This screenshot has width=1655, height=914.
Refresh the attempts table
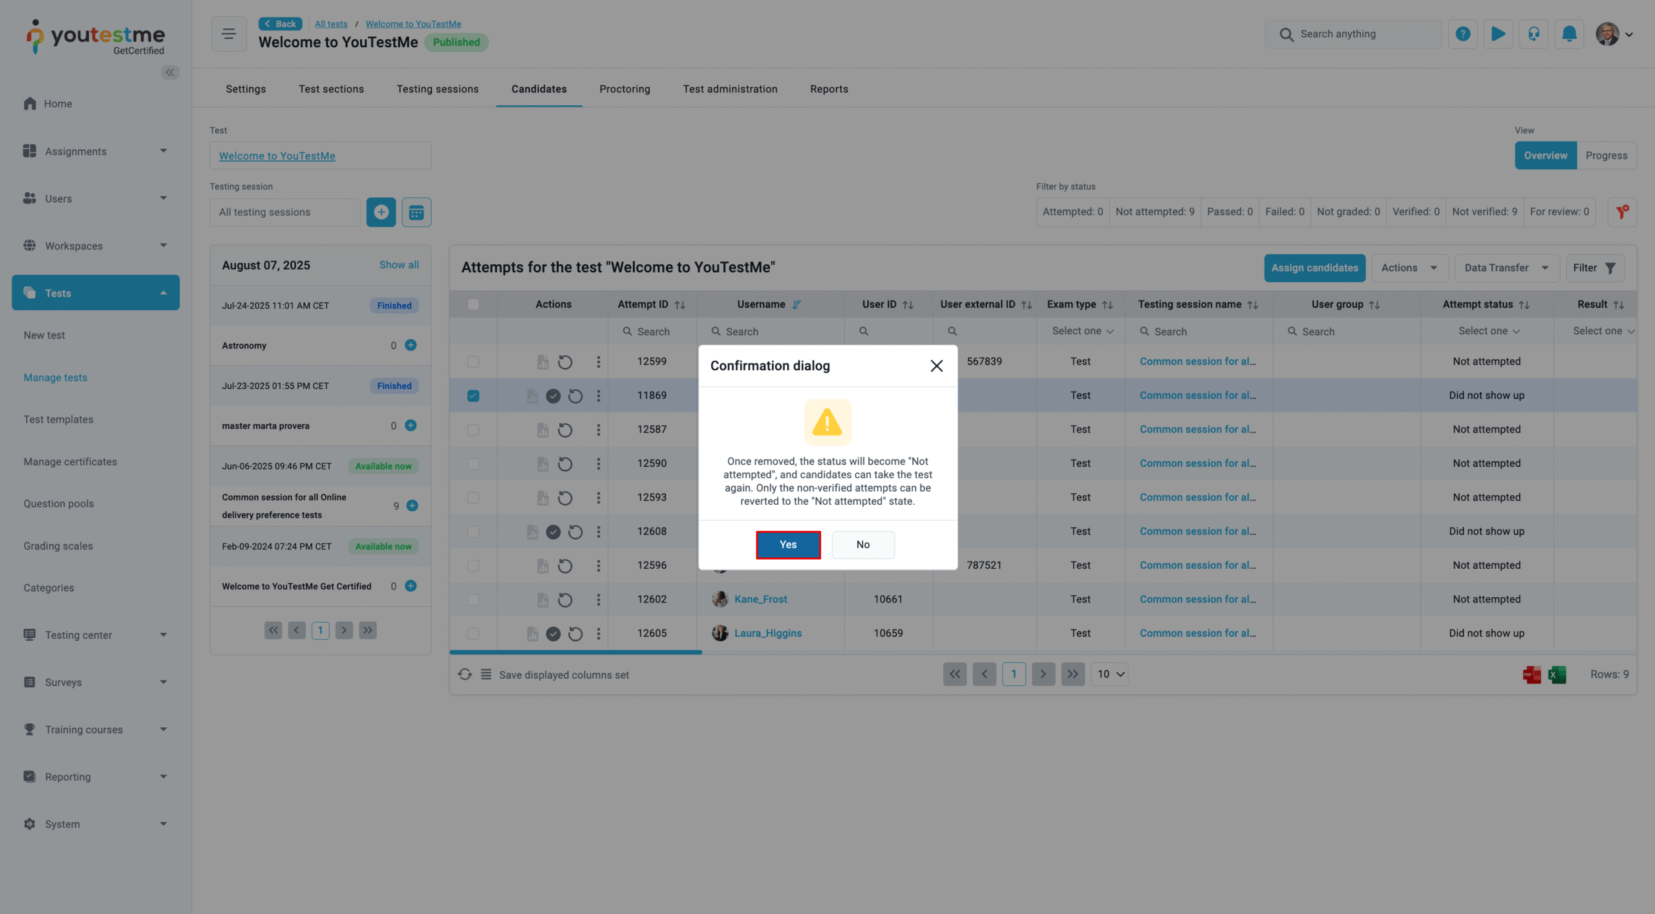465,675
